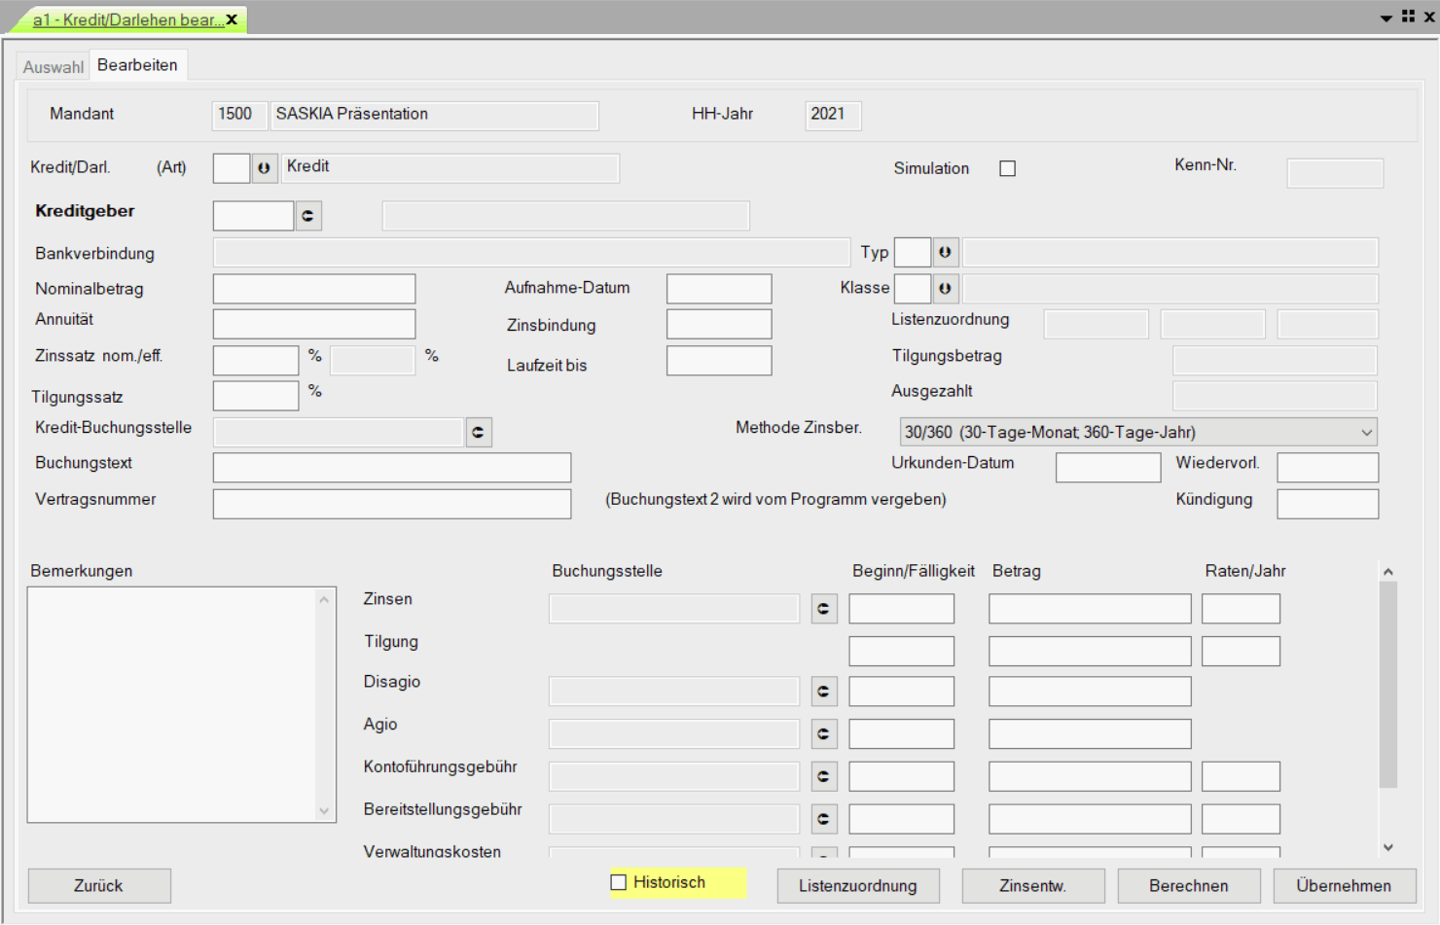Select the Bearbeiten tab

click(137, 65)
